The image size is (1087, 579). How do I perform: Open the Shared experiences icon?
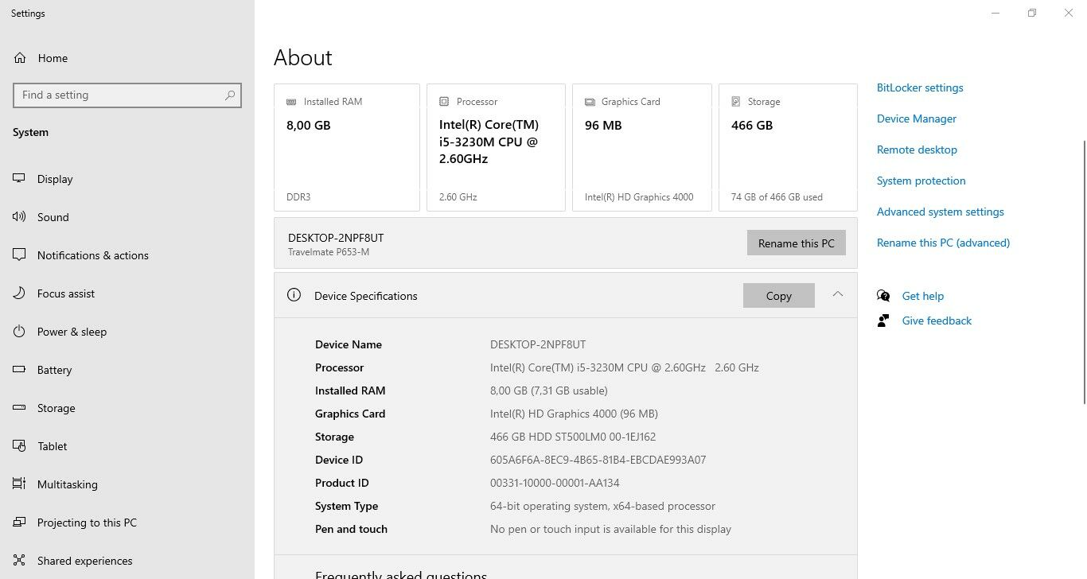[x=18, y=561]
